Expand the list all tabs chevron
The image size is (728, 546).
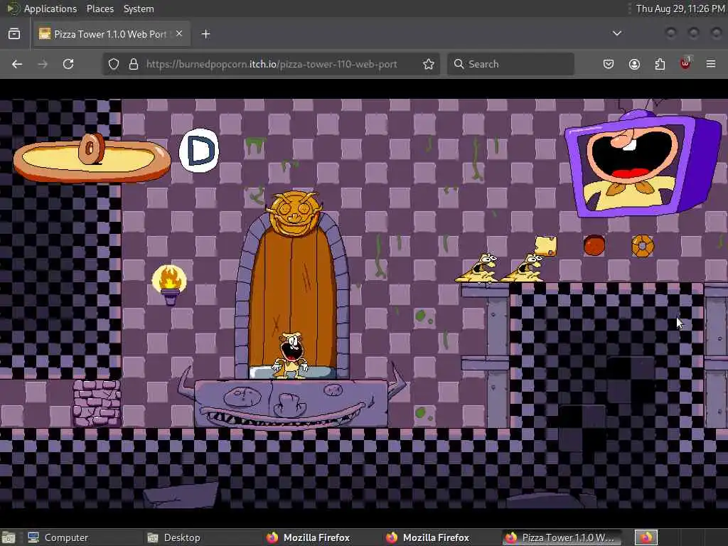pos(617,33)
